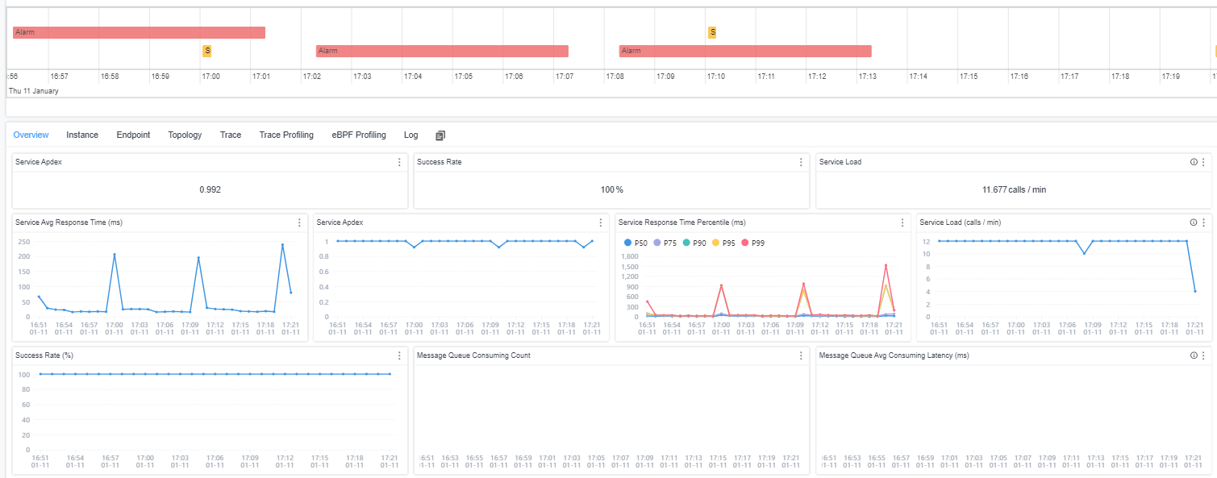The image size is (1217, 478).
Task: Open three-dot menu of Message Queue Avg Consuming Latency
Action: coord(1203,355)
